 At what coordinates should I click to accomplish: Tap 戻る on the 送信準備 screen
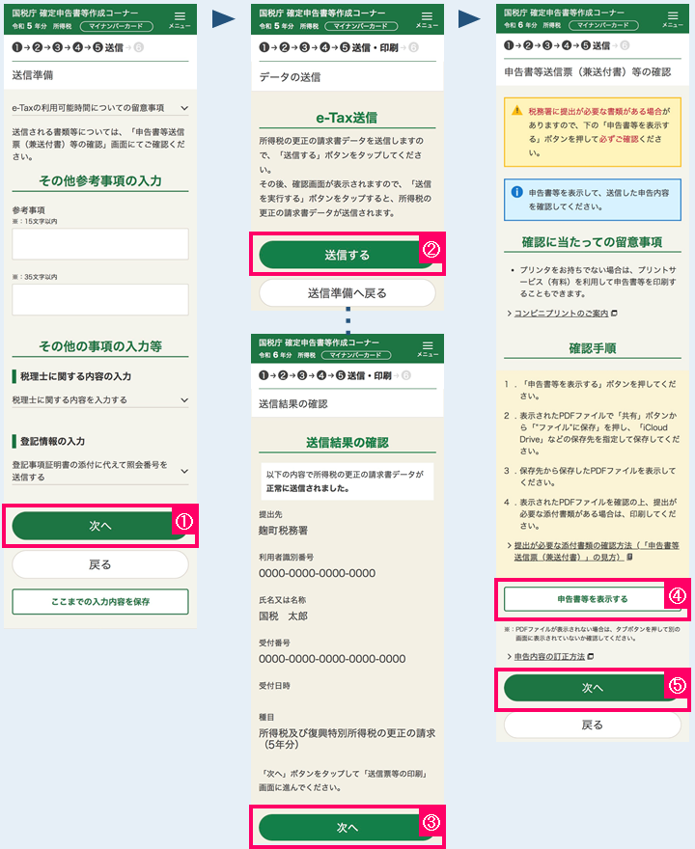tap(100, 564)
